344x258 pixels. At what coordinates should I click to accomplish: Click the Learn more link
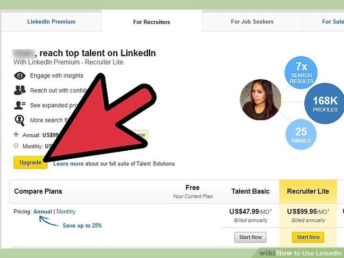68,164
